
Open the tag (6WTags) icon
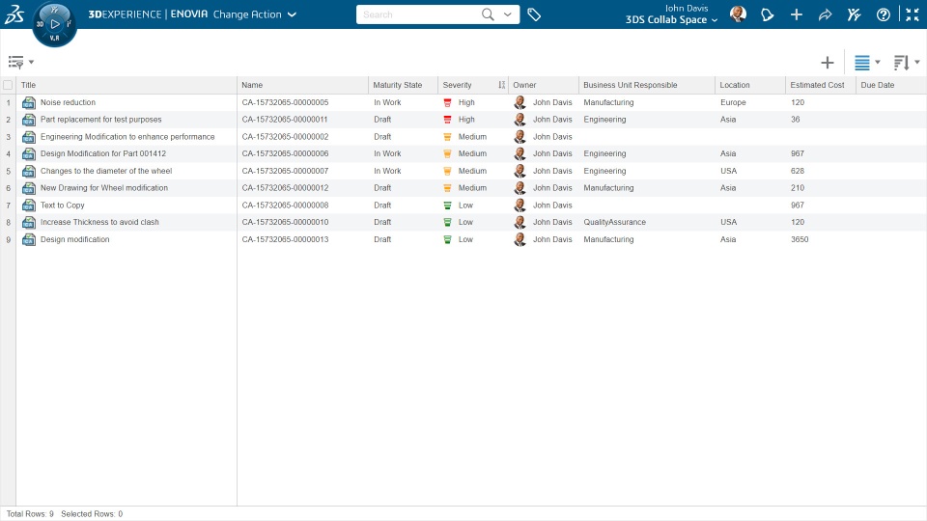tap(534, 14)
